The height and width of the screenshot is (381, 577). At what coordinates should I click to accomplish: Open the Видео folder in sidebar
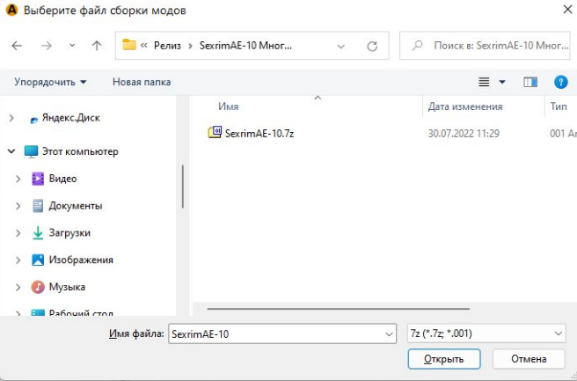tap(62, 179)
